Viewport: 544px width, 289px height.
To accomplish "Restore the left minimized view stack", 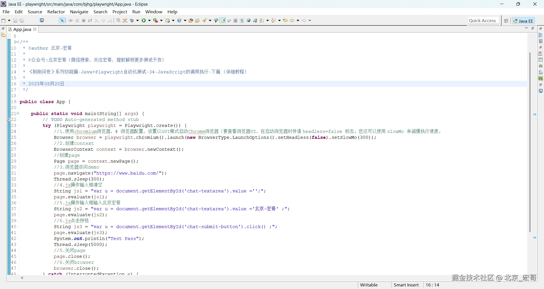I will 3,29.
